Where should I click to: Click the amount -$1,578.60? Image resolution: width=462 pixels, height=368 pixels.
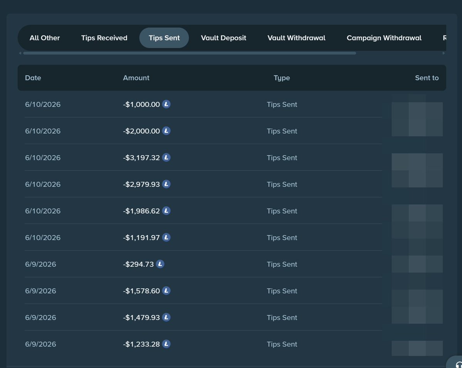click(x=141, y=291)
